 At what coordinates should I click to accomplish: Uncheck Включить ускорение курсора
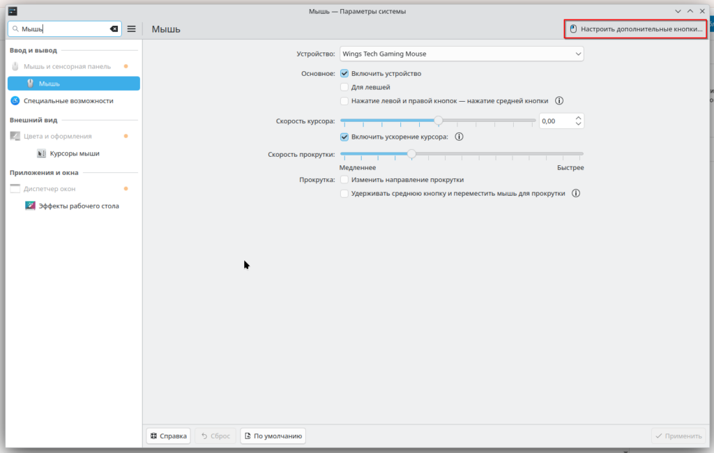[344, 137]
